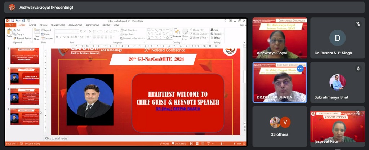Screen dimensions: 369x150
Task: Click the zoom in plus button
Action: (234, 144)
